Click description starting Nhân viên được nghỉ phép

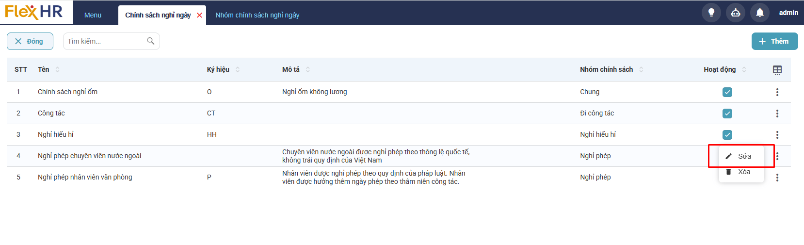coord(374,177)
